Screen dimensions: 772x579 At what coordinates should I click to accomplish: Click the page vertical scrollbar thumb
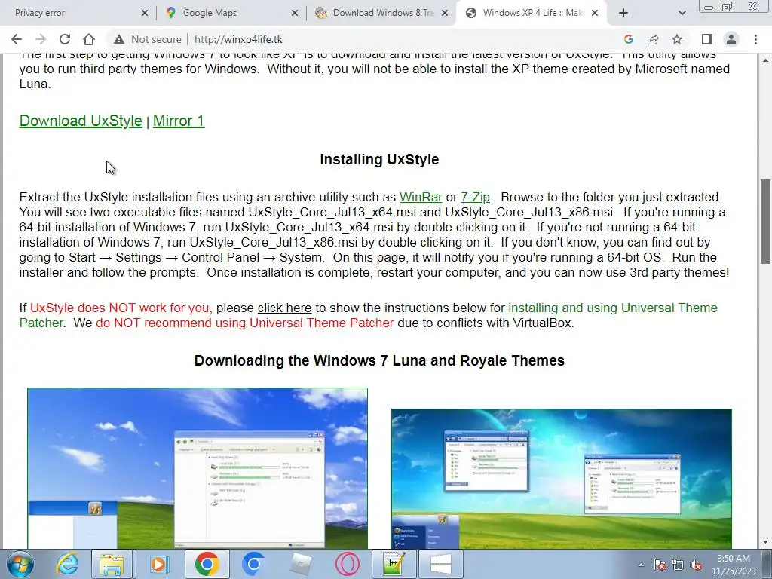coord(765,222)
